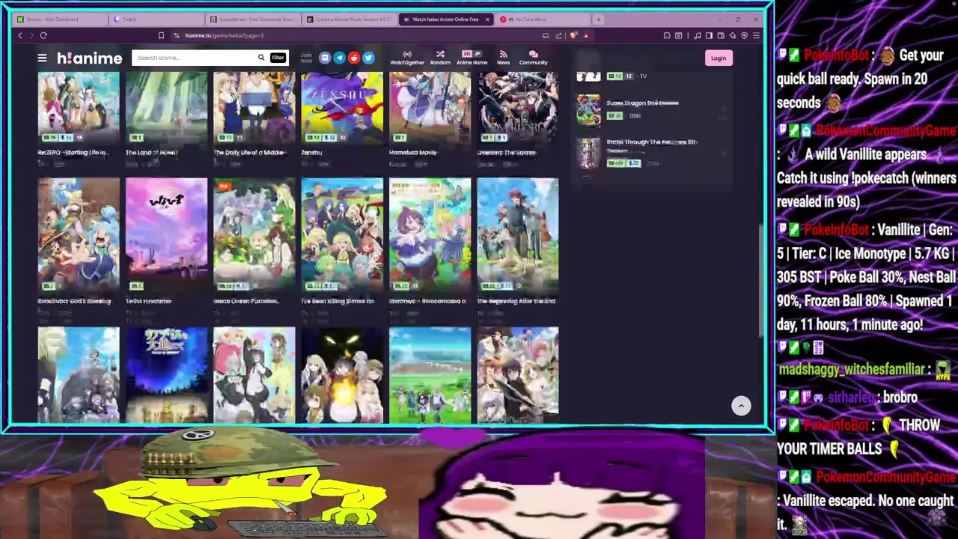Image resolution: width=958 pixels, height=539 pixels.
Task: Click the h!anime logo
Action: tap(89, 58)
